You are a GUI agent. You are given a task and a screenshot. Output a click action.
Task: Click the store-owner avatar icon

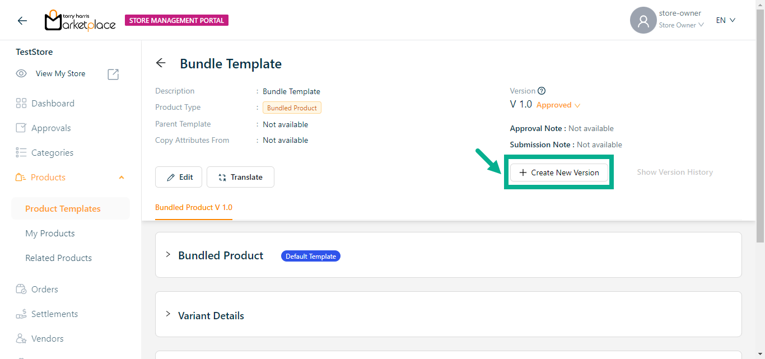tap(643, 21)
